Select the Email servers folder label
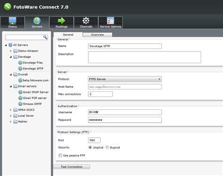This screenshot has width=223, height=176. [27, 86]
